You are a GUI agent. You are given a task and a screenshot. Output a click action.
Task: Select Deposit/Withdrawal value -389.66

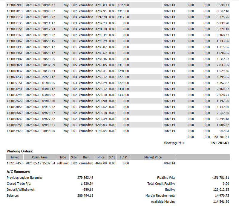[88, 190]
